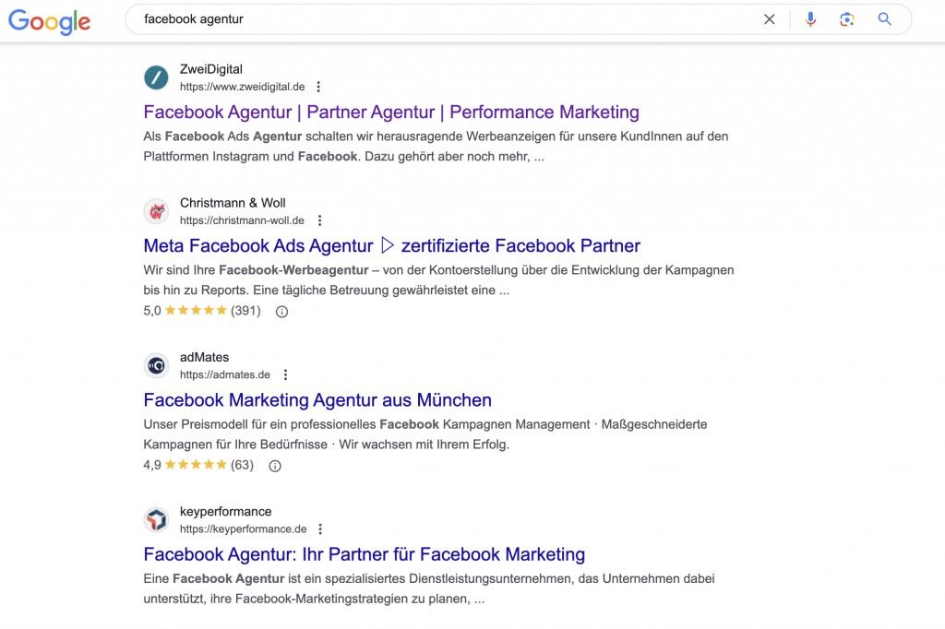Open "Meta Facebook Ads Agentur" result link
Screen dimensions: 945x629
[391, 246]
